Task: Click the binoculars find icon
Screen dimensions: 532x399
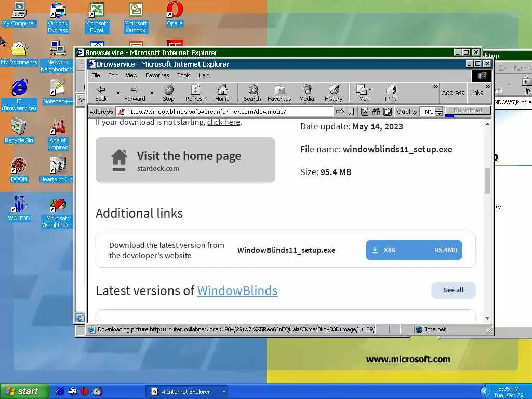Action: 376,112
